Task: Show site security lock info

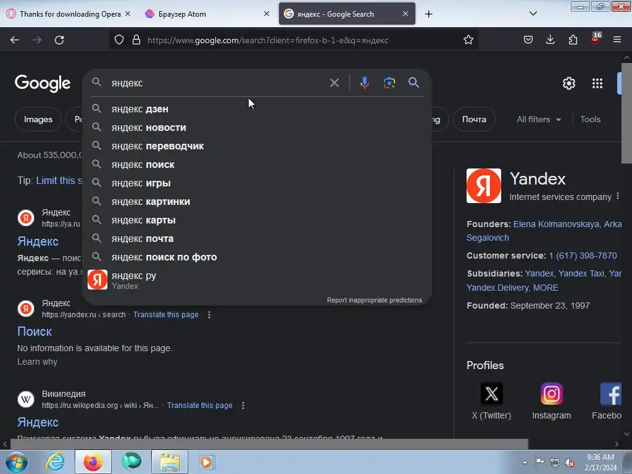Action: click(136, 40)
